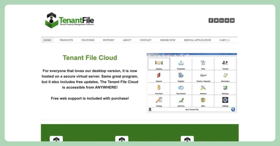This screenshot has height=146, width=280.
Task: Open the Posting tile
Action: pos(159,101)
